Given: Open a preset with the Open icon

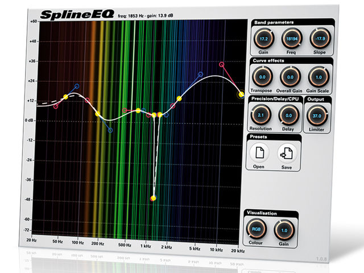Looking at the screenshot, I should point(259,152).
